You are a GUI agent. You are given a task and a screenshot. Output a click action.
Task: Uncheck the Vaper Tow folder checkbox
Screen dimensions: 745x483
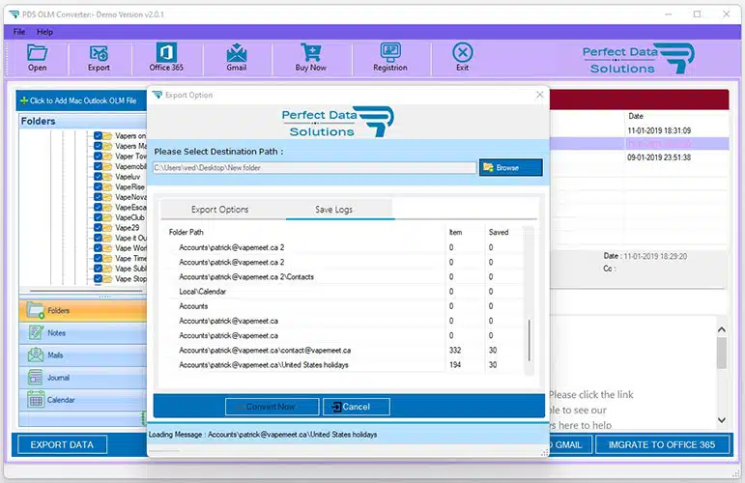(98, 156)
